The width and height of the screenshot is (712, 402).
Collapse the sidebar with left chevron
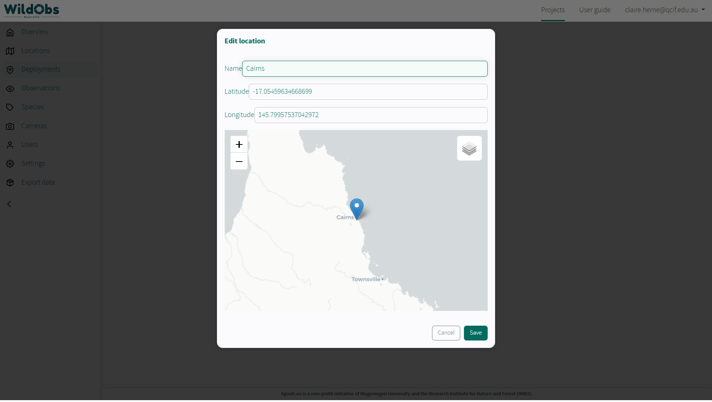tap(9, 204)
